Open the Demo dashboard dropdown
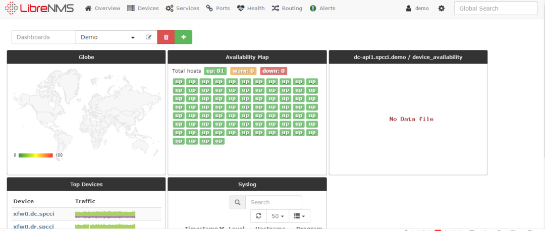 pyautogui.click(x=108, y=37)
